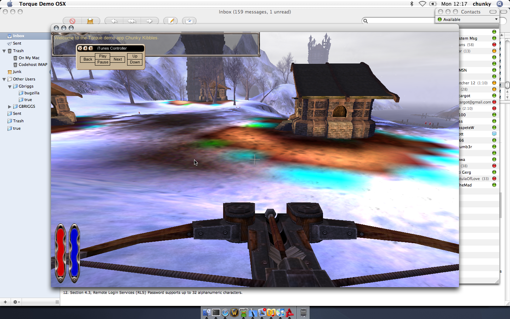
Task: Open the Torque Demo OSX application menu
Action: pyautogui.click(x=42, y=4)
